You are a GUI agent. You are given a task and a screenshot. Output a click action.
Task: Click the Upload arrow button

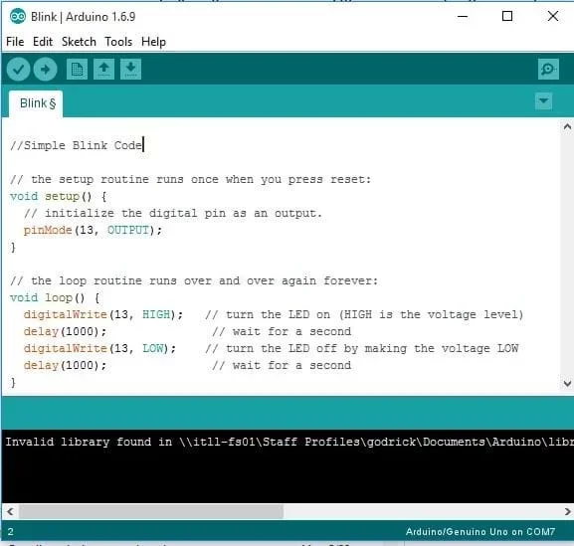(45, 69)
